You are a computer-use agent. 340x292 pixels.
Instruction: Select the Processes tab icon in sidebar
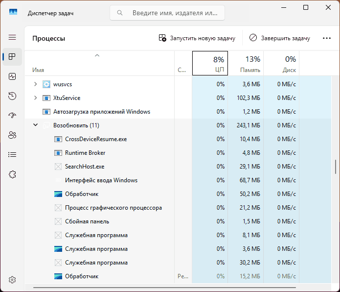pos(12,57)
